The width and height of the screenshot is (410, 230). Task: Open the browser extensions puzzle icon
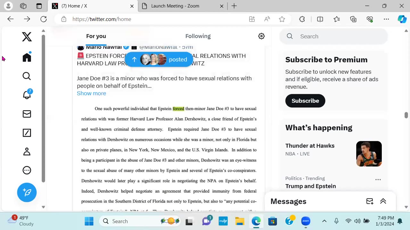point(302,19)
